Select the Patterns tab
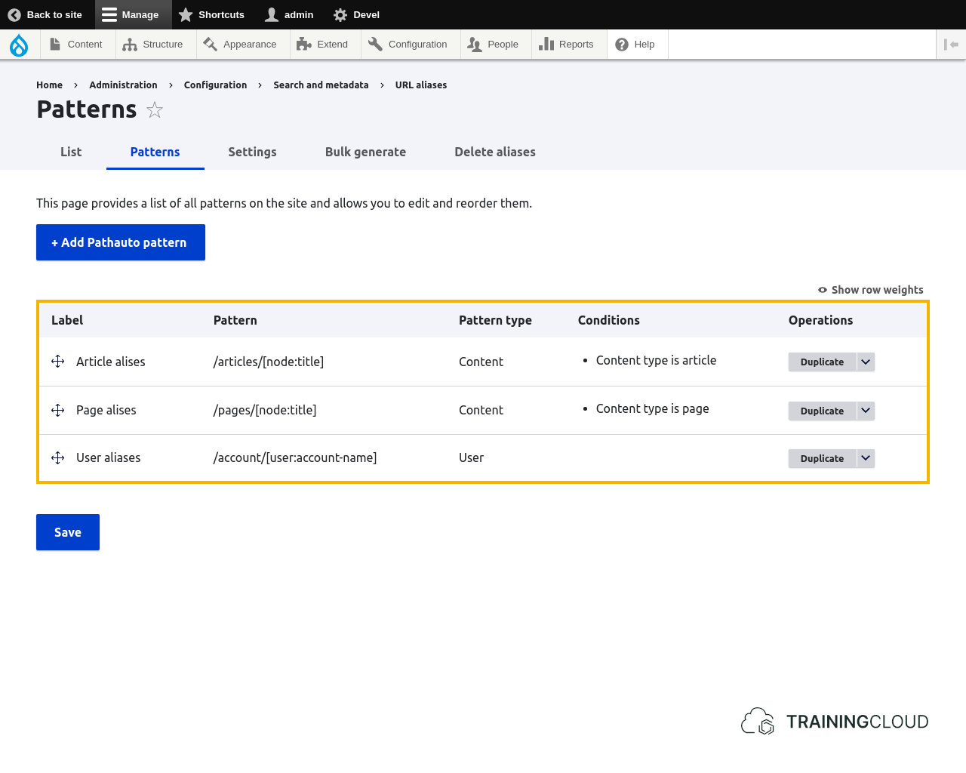 click(155, 152)
